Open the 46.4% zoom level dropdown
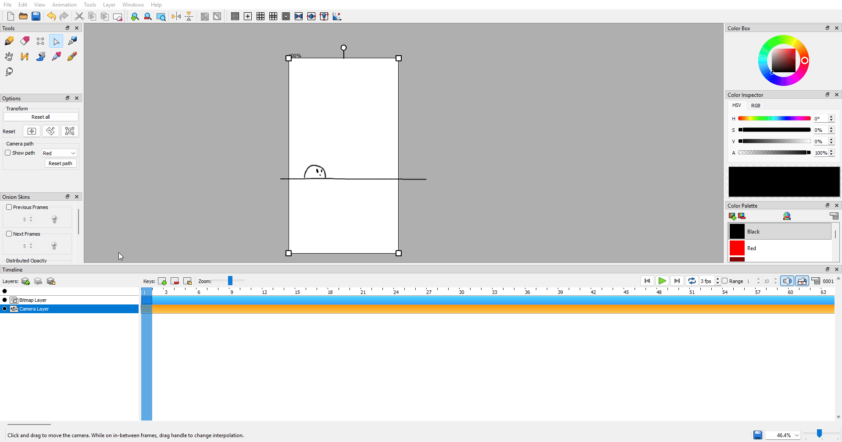The height and width of the screenshot is (442, 842). (x=783, y=435)
